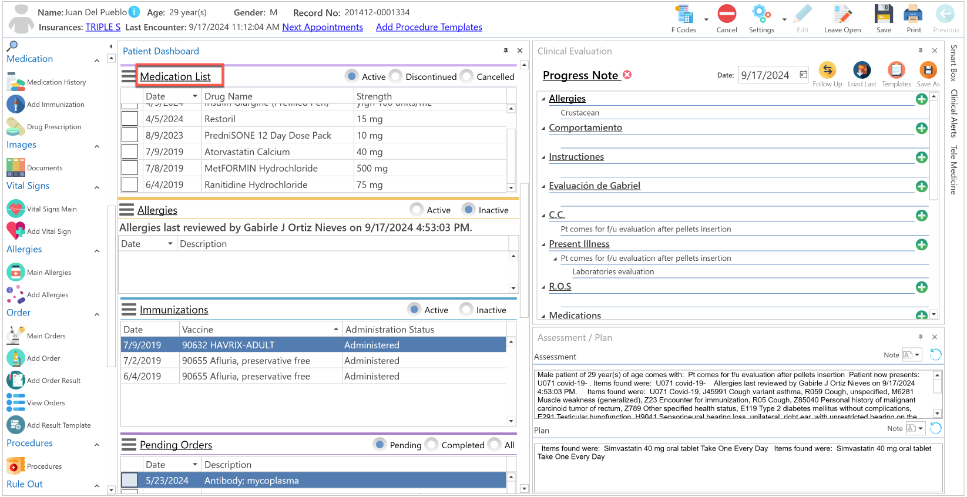
Task: Click the TRIPLE S insurance link
Action: click(103, 27)
